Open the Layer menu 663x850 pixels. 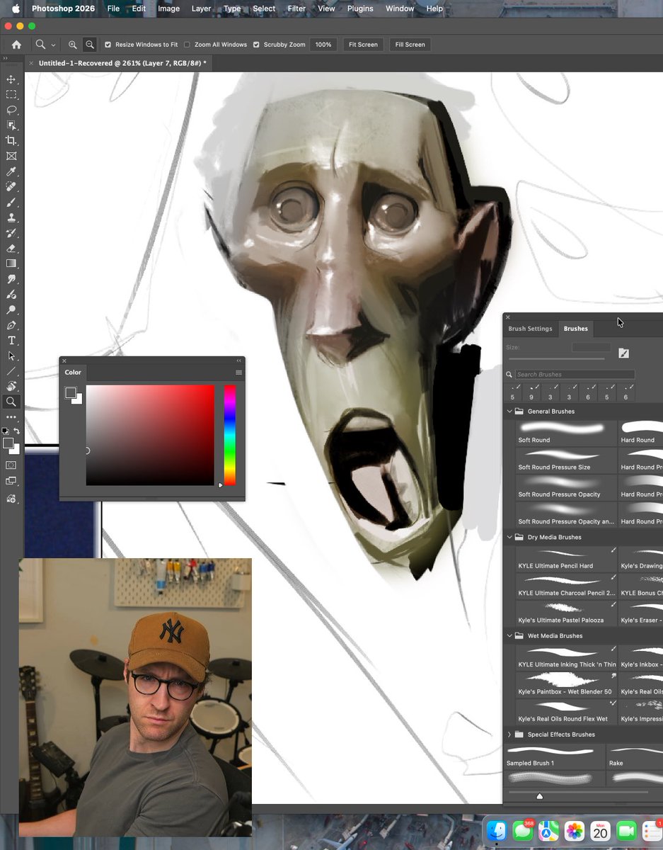(201, 8)
